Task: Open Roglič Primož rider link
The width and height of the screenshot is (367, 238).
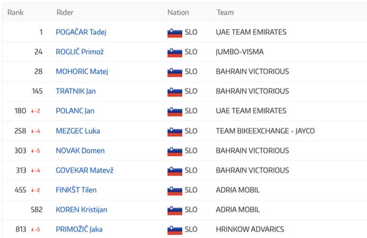Action: click(80, 52)
